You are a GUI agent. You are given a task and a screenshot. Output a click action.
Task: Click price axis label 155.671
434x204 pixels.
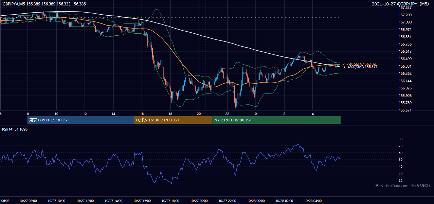405,110
